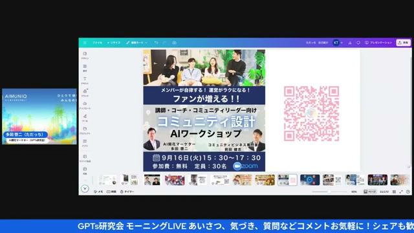414x233 pixels.
Task: Click the ファンが増える!! banner text
Action: point(206,99)
